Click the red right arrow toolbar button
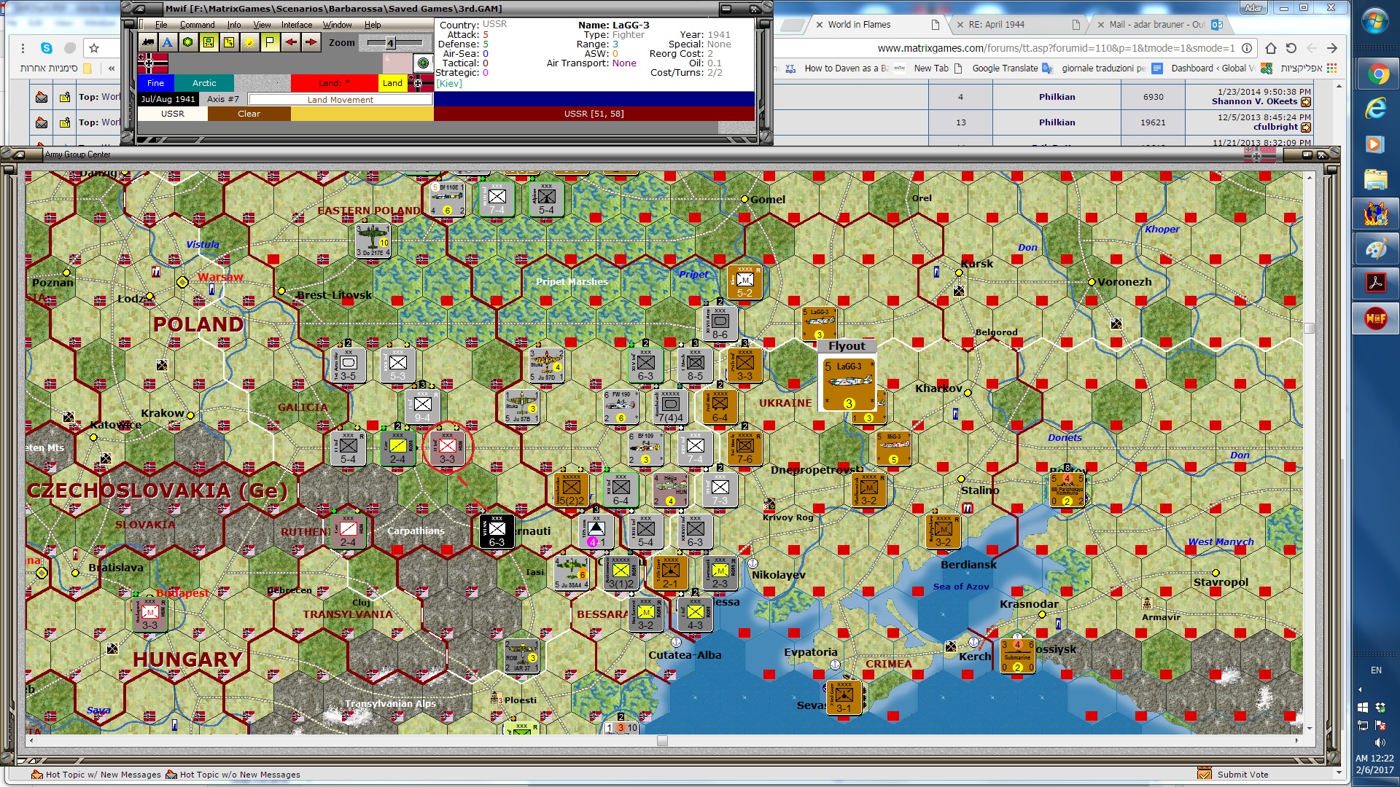 (311, 42)
